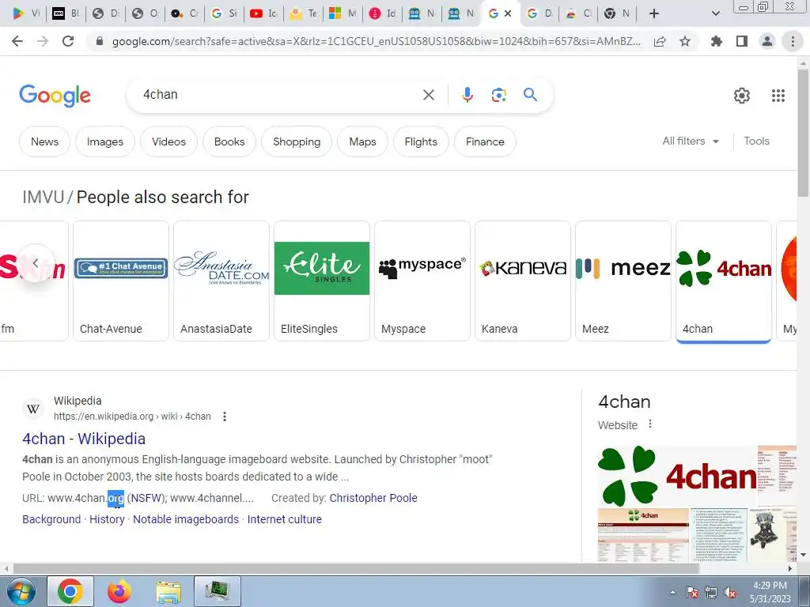The height and width of the screenshot is (607, 810).
Task: Launch Firefox from the taskbar
Action: 119,591
